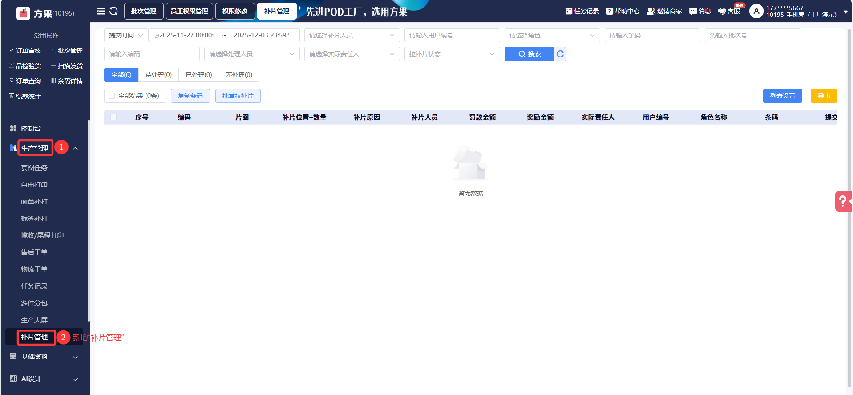Open 帮助中心 help icon
This screenshot has width=853, height=395.
pyautogui.click(x=610, y=11)
